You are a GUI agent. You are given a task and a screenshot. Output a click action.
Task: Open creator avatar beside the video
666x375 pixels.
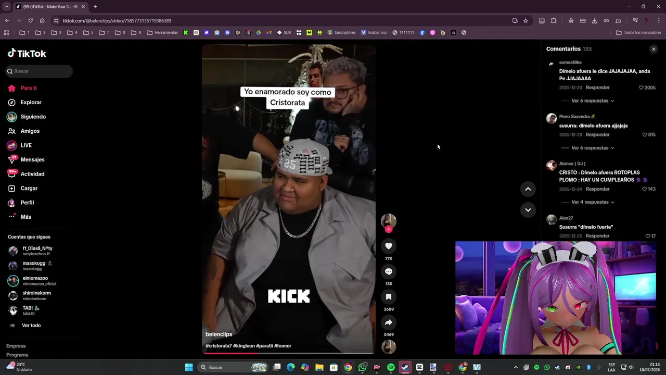pos(389,221)
